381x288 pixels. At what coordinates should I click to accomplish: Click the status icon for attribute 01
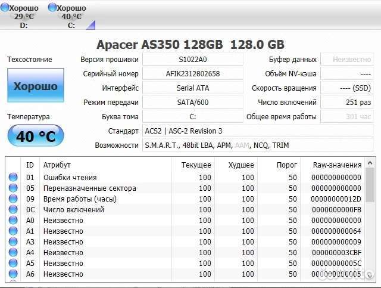[x=13, y=177]
